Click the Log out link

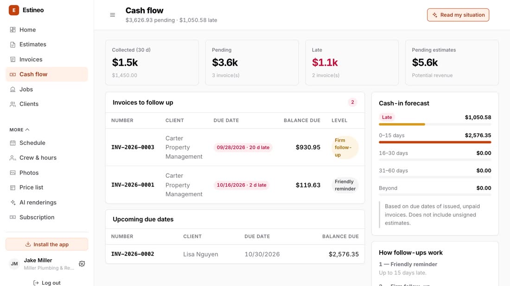47,283
